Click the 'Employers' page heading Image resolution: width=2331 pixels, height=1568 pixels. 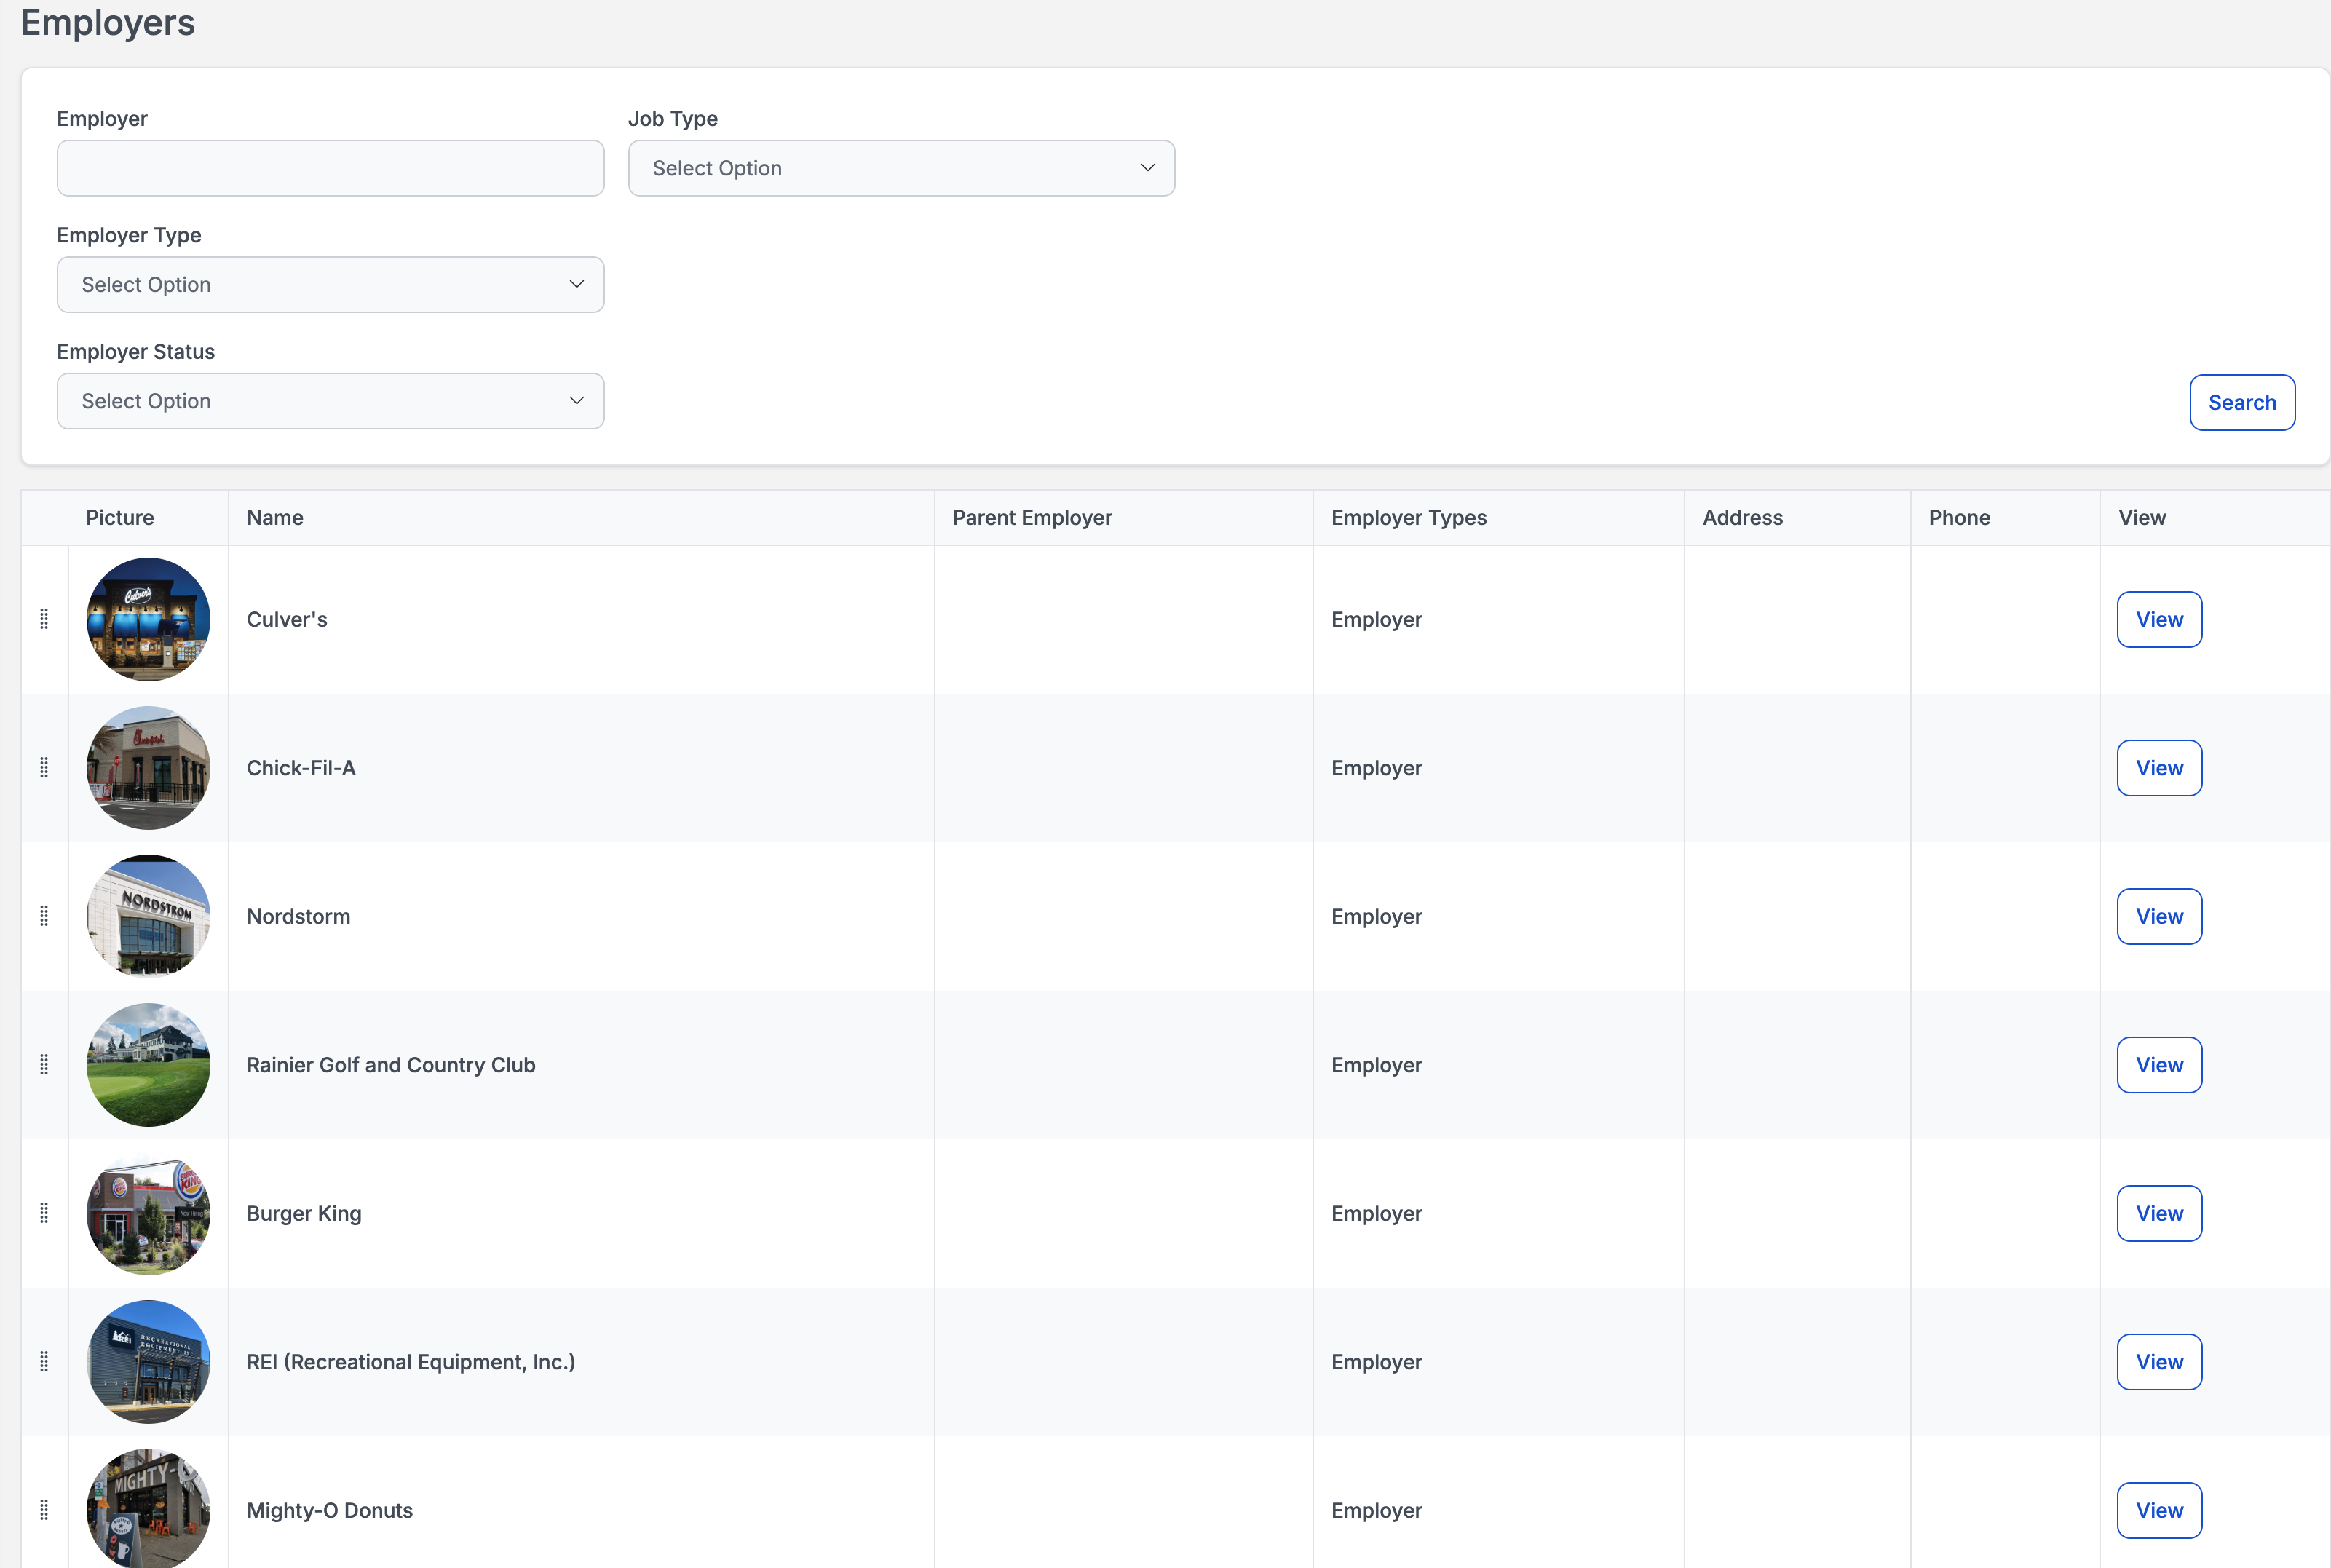click(108, 22)
